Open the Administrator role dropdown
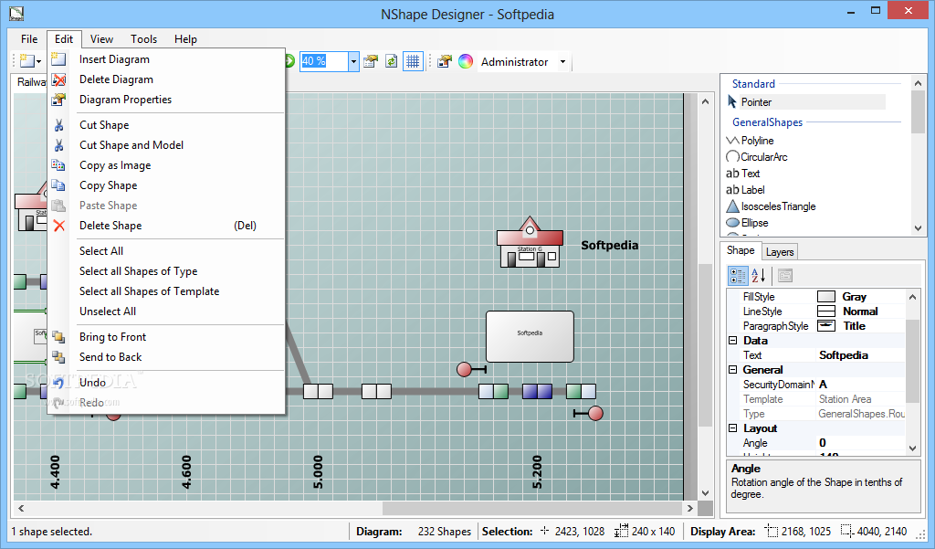This screenshot has width=935, height=549. tap(562, 61)
